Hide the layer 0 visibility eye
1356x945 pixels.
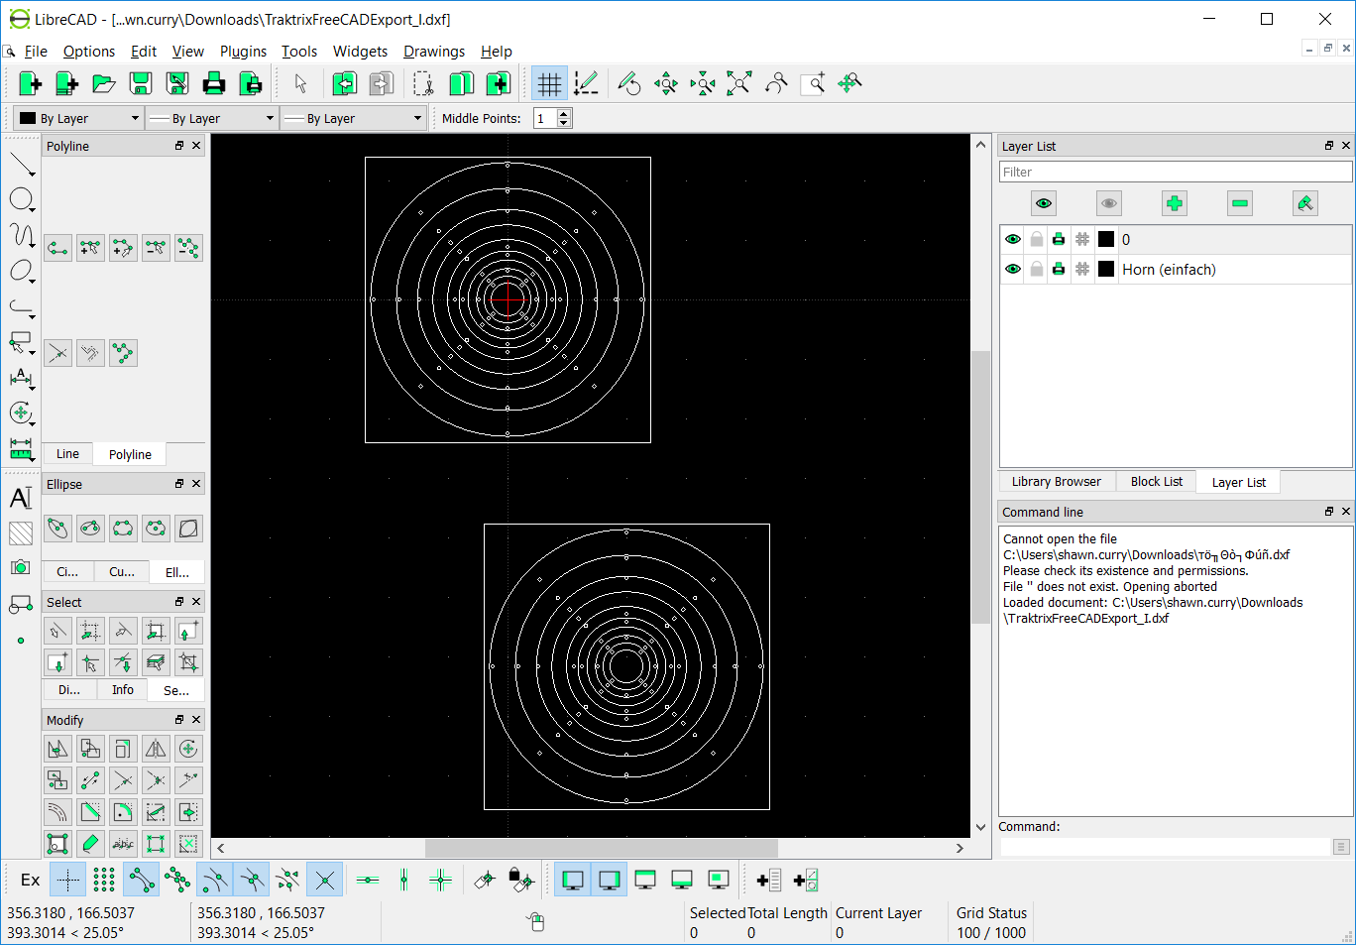pos(1013,238)
